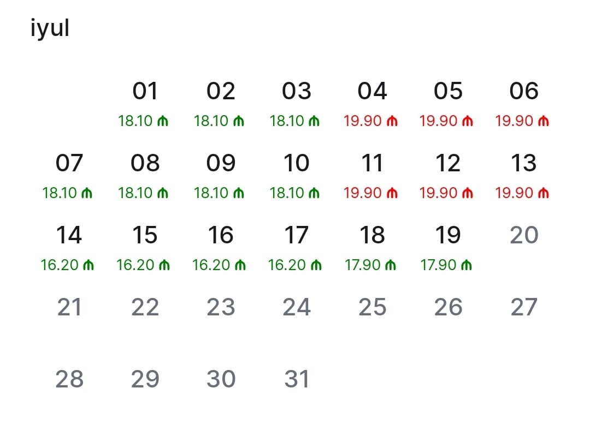Tap the 16.20 price under day 15

pos(135,265)
